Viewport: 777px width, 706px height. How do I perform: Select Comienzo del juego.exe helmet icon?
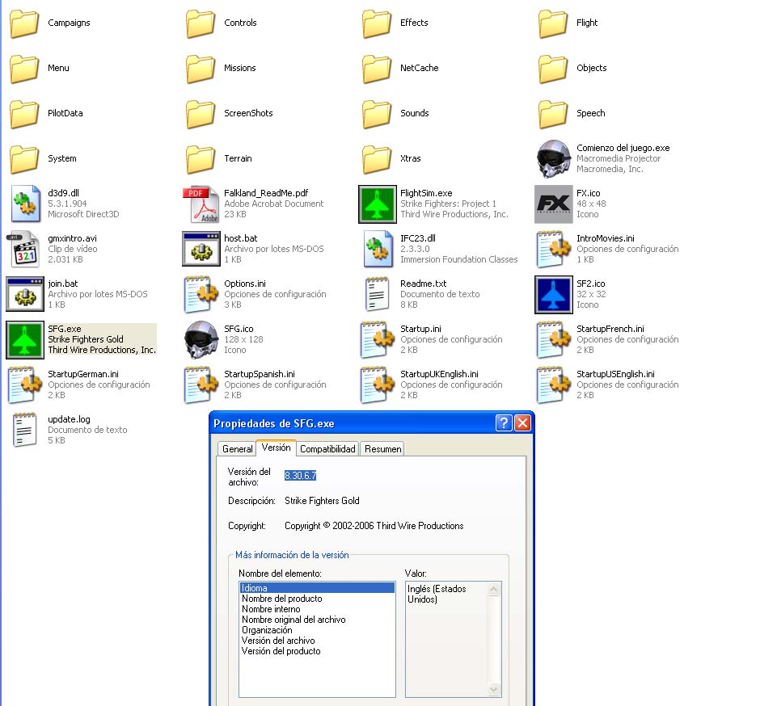pyautogui.click(x=554, y=159)
